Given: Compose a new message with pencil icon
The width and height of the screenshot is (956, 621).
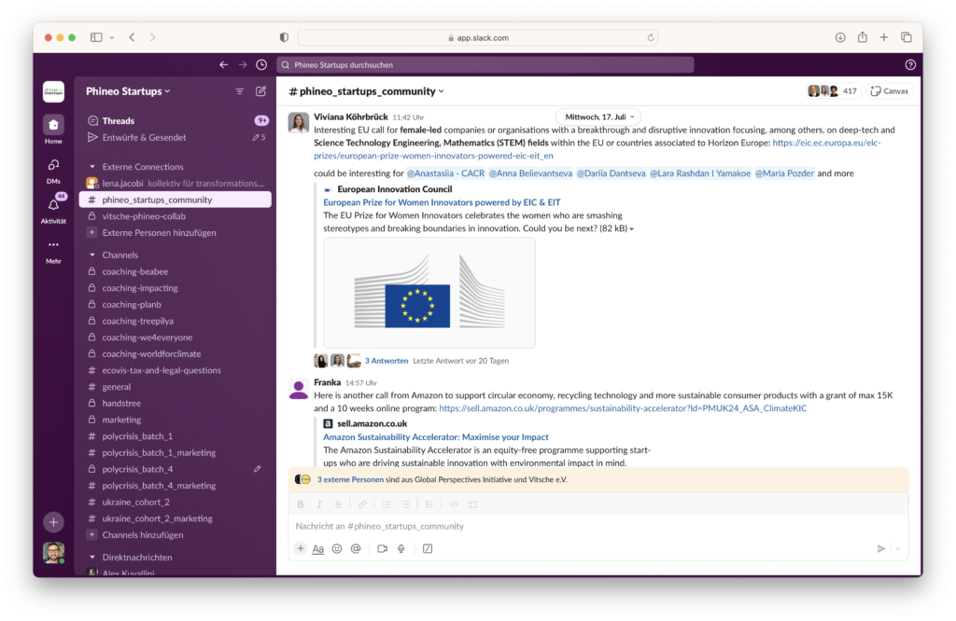Looking at the screenshot, I should 260,91.
